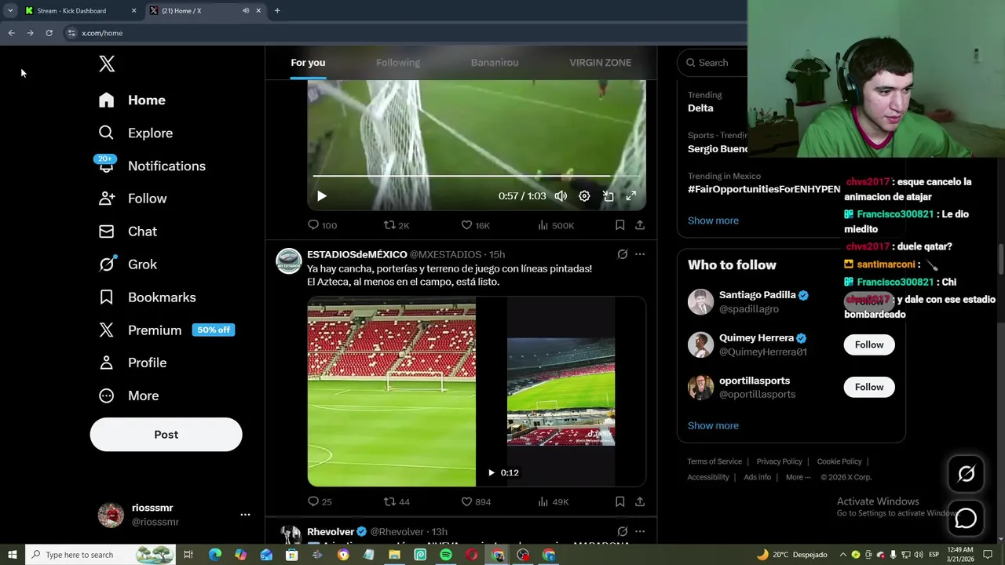
Task: Expand the More footer menu
Action: (799, 477)
